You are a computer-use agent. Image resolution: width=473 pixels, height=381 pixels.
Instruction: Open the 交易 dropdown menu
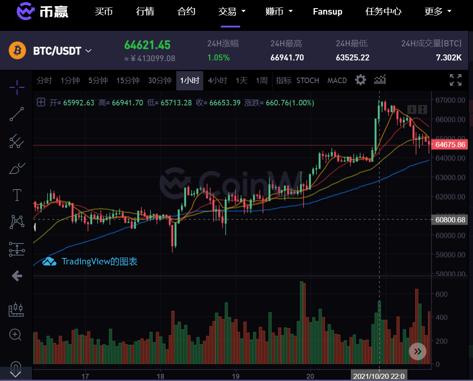point(232,12)
